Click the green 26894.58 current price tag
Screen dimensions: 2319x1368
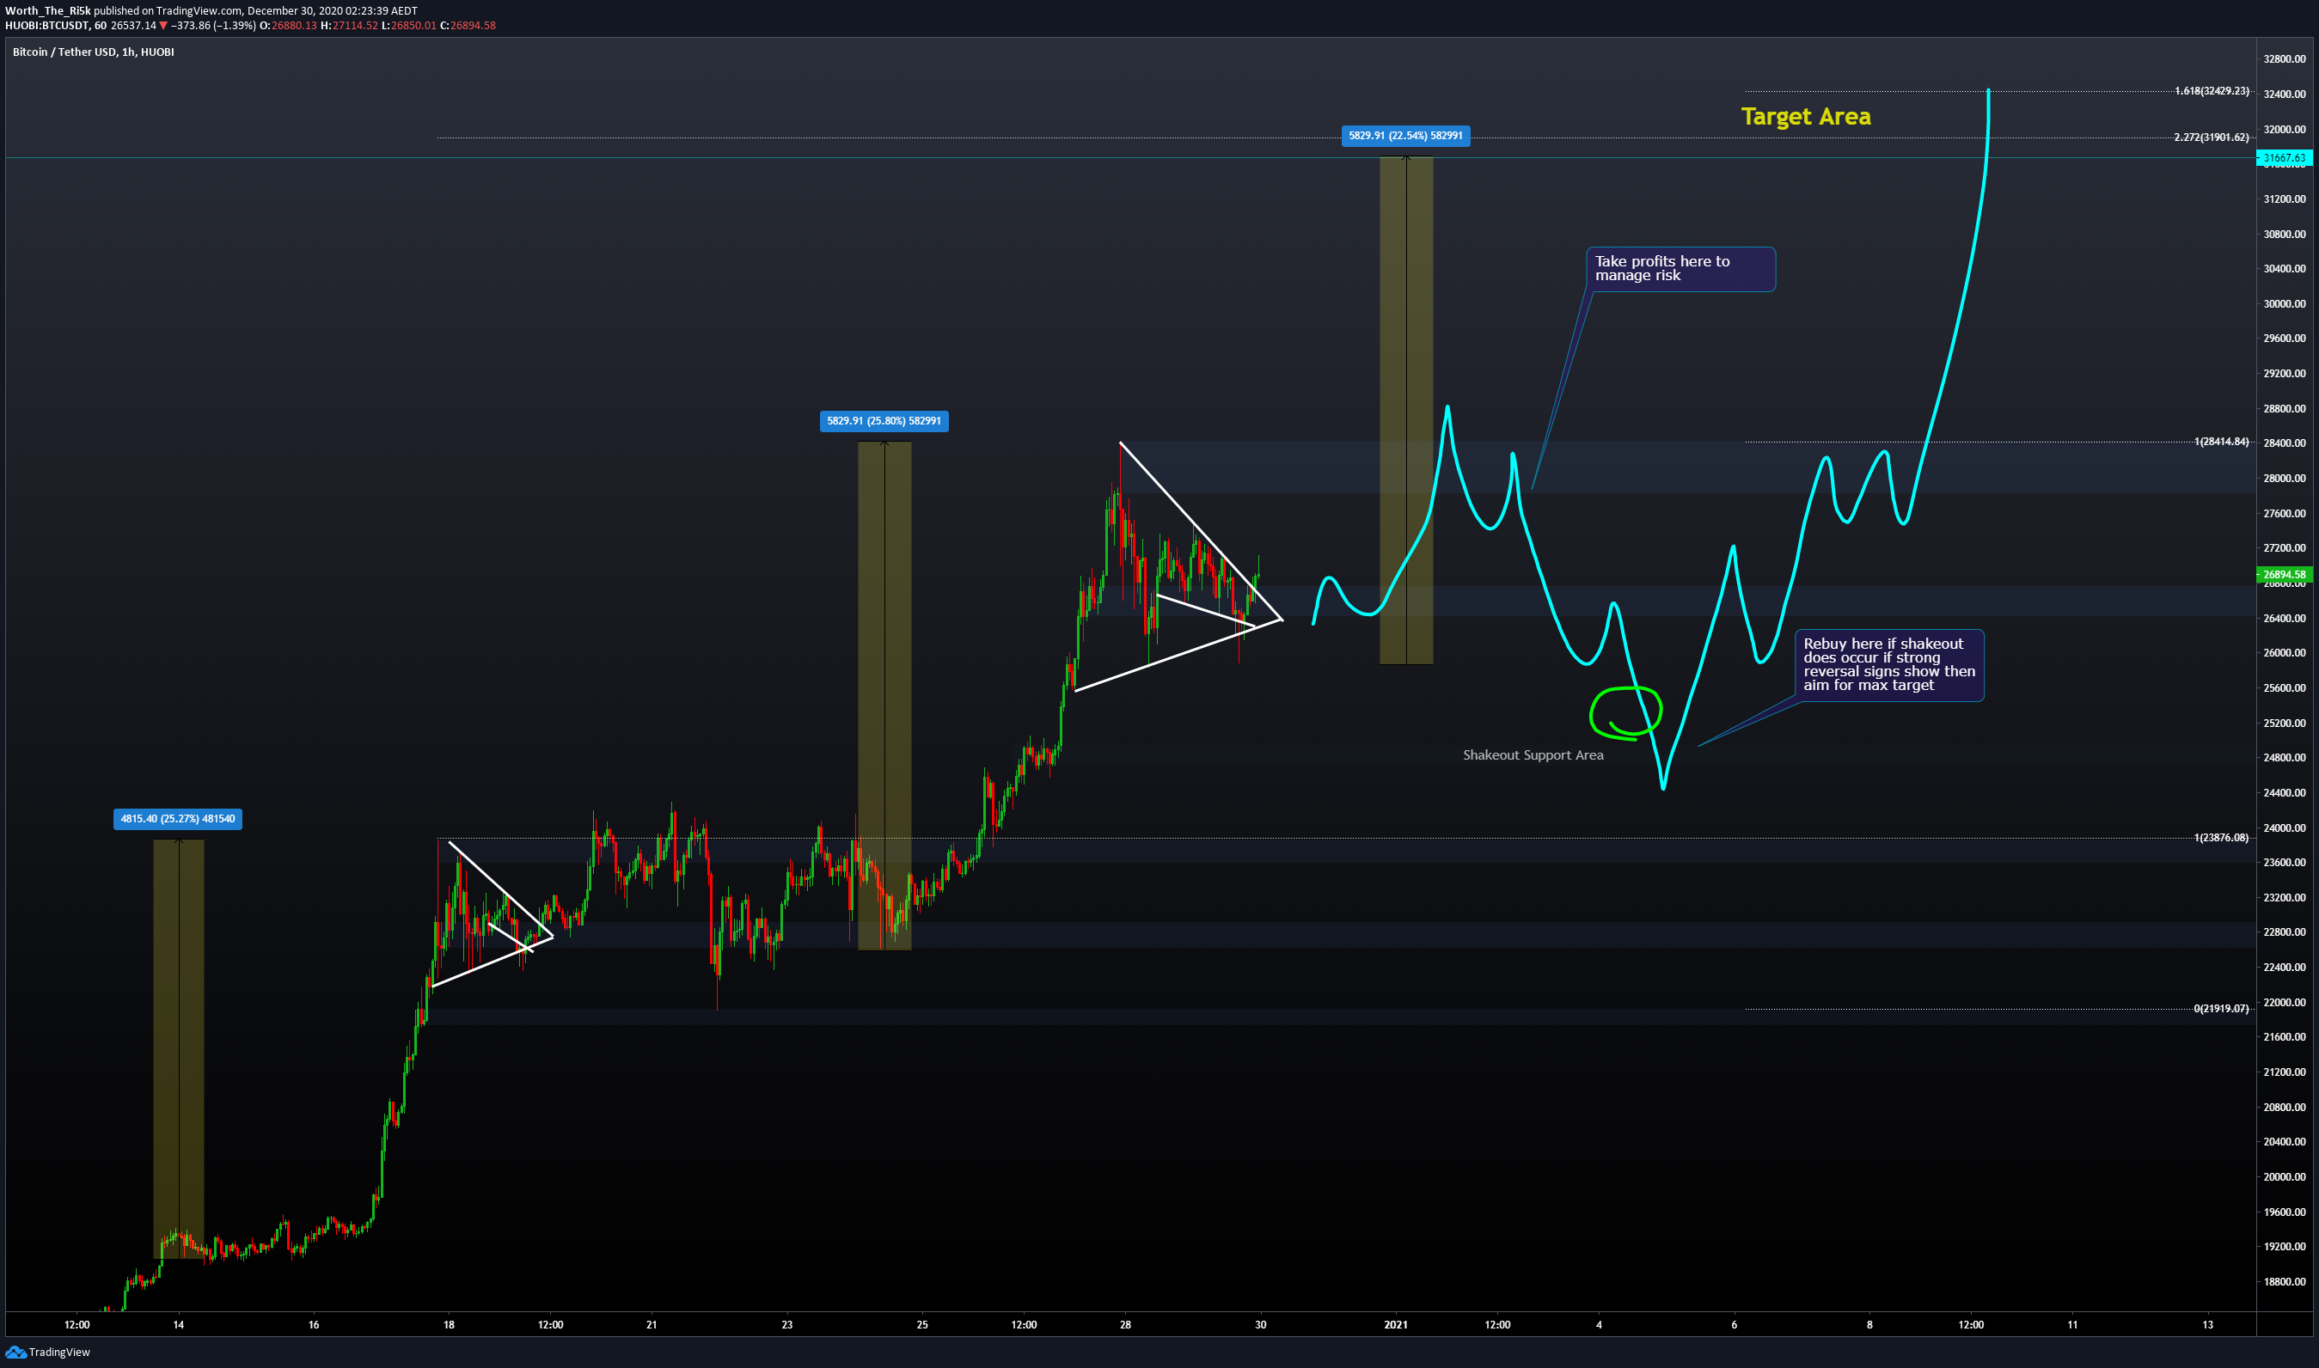click(x=2284, y=574)
